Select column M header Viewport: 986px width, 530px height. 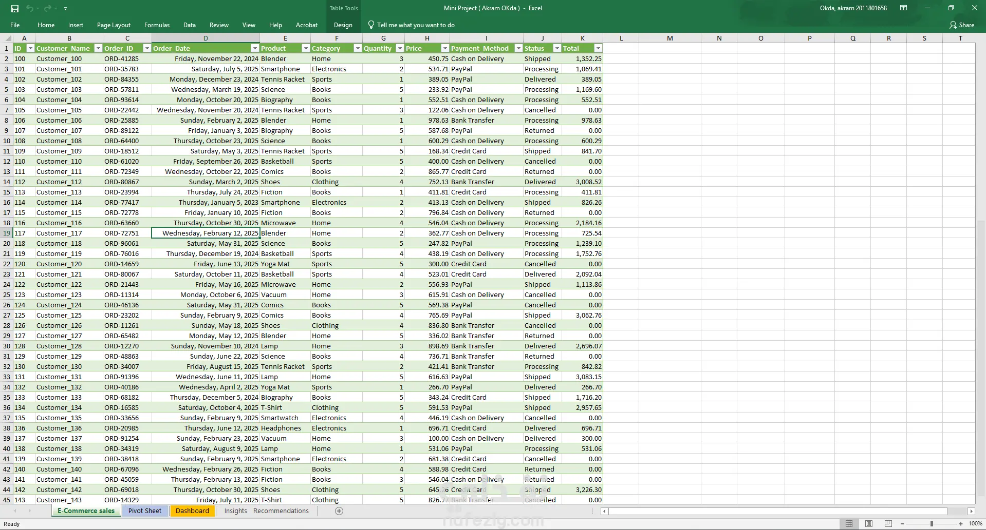point(669,38)
